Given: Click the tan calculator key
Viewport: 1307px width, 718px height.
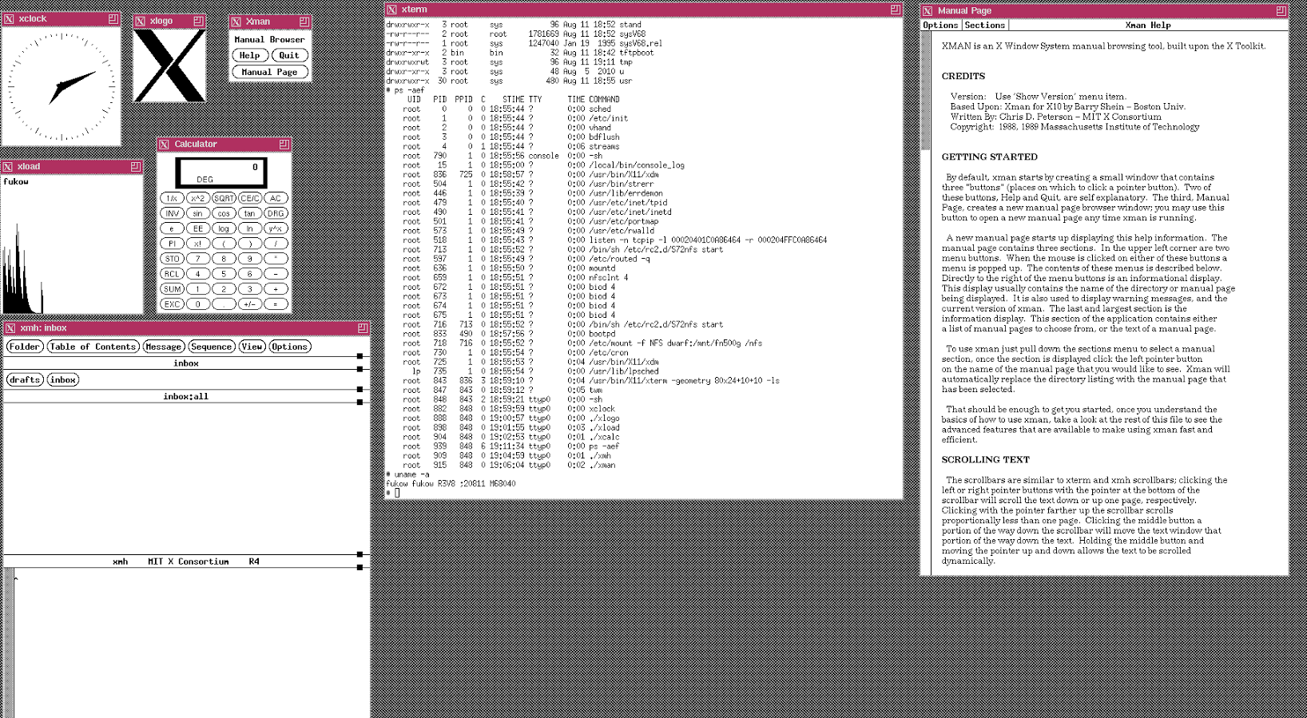Looking at the screenshot, I should coord(250,213).
